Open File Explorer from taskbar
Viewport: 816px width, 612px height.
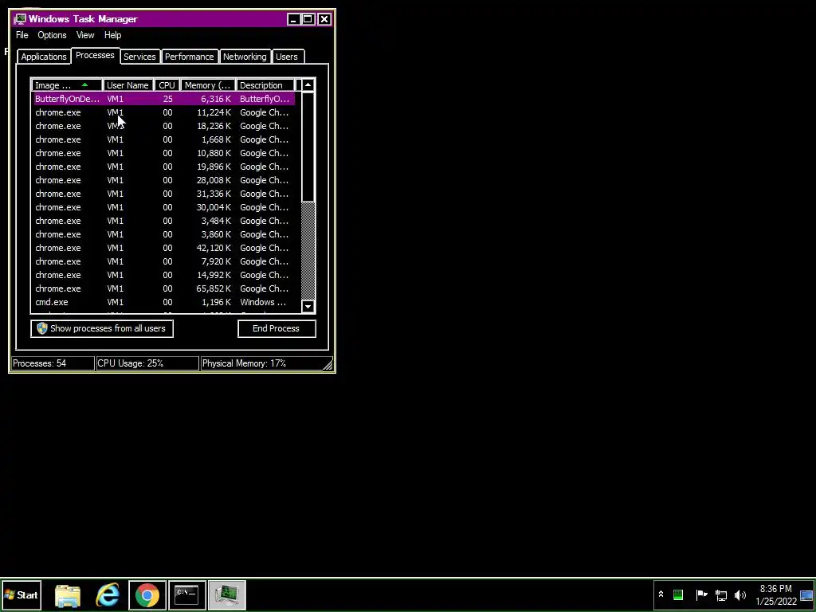pyautogui.click(x=68, y=595)
